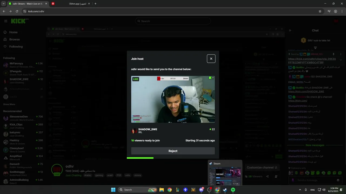Reject the host invitation
This screenshot has height=194, width=346.
(x=173, y=151)
